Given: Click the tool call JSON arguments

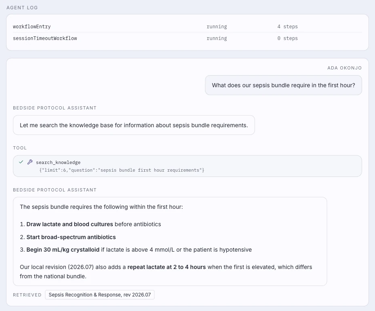Looking at the screenshot, I should [x=122, y=170].
